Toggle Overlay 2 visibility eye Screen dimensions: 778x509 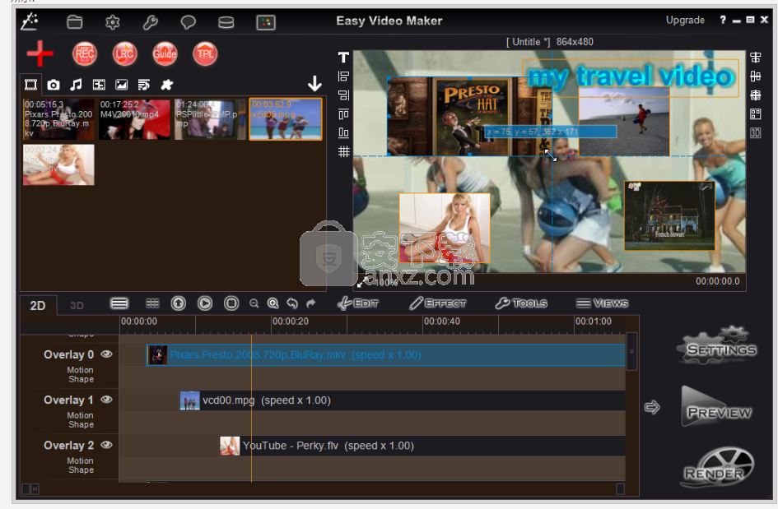[x=107, y=445]
